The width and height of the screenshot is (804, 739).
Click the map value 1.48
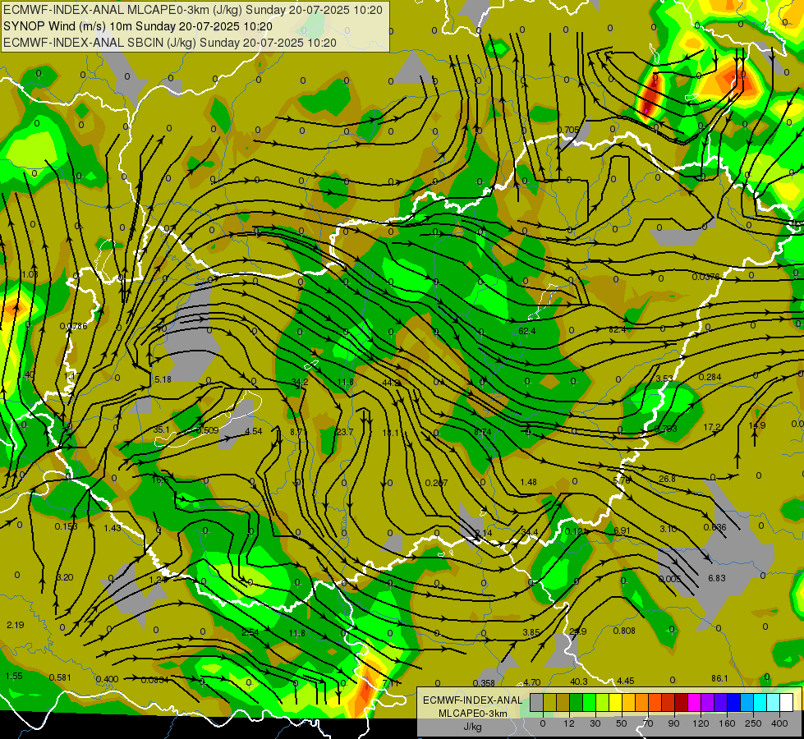(529, 482)
